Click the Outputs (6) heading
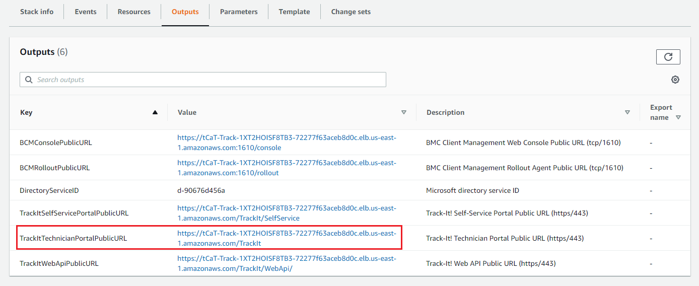The height and width of the screenshot is (286, 699). tap(44, 52)
